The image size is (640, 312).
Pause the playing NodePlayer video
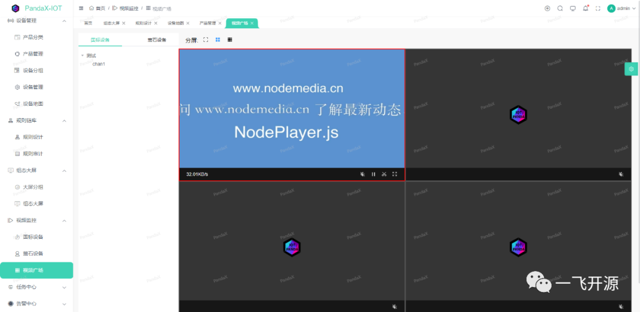373,174
